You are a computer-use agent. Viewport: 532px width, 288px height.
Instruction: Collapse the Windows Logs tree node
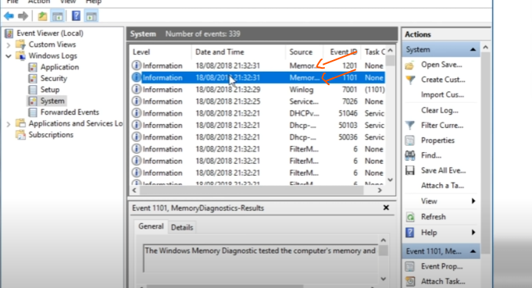9,56
